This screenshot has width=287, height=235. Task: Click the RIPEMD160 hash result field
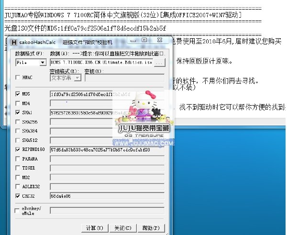point(107,150)
